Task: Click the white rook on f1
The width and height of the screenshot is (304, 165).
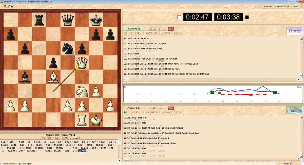Action: [x=82, y=120]
